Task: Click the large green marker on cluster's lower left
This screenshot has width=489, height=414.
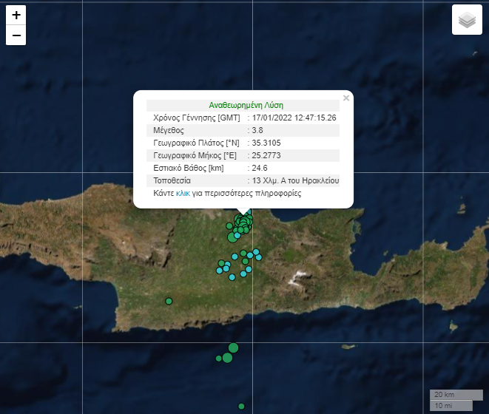Action: coord(232,237)
